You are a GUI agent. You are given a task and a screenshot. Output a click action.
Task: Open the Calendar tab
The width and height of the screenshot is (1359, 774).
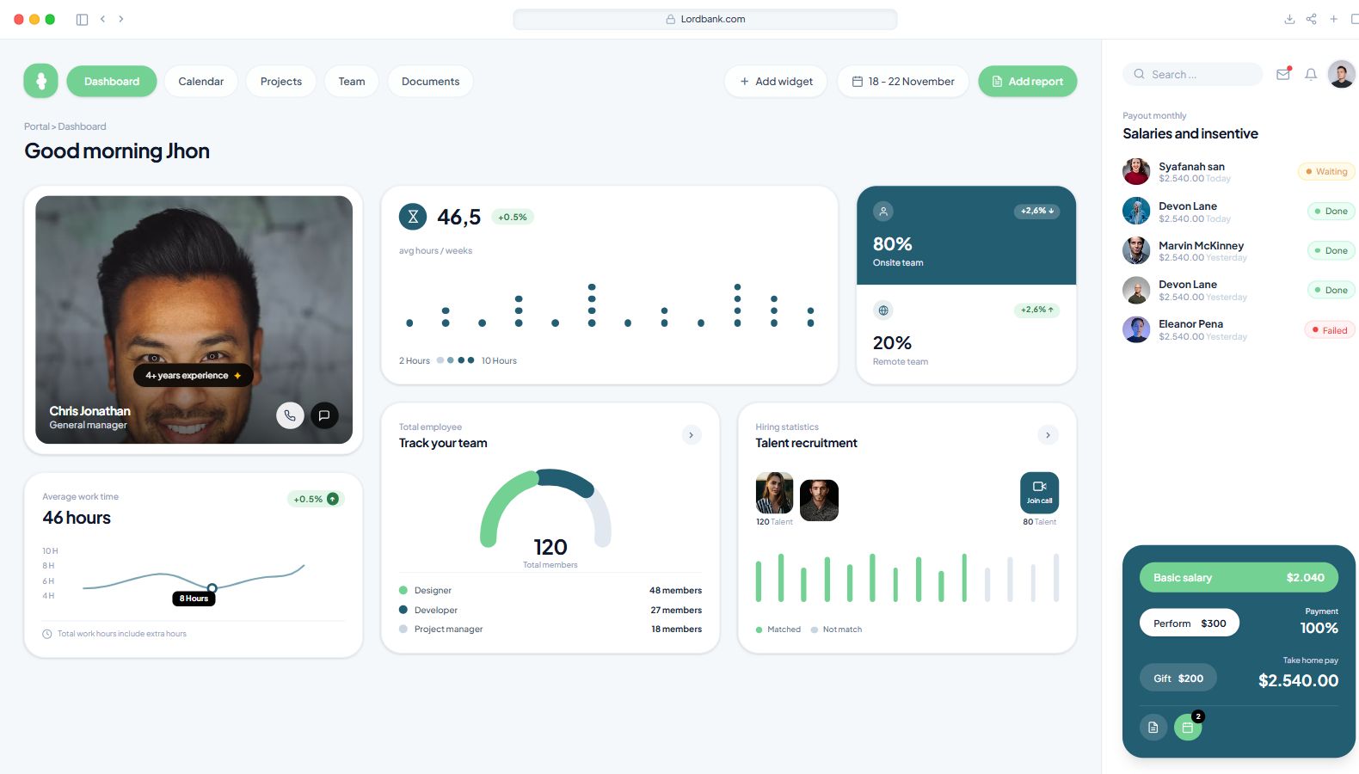201,81
